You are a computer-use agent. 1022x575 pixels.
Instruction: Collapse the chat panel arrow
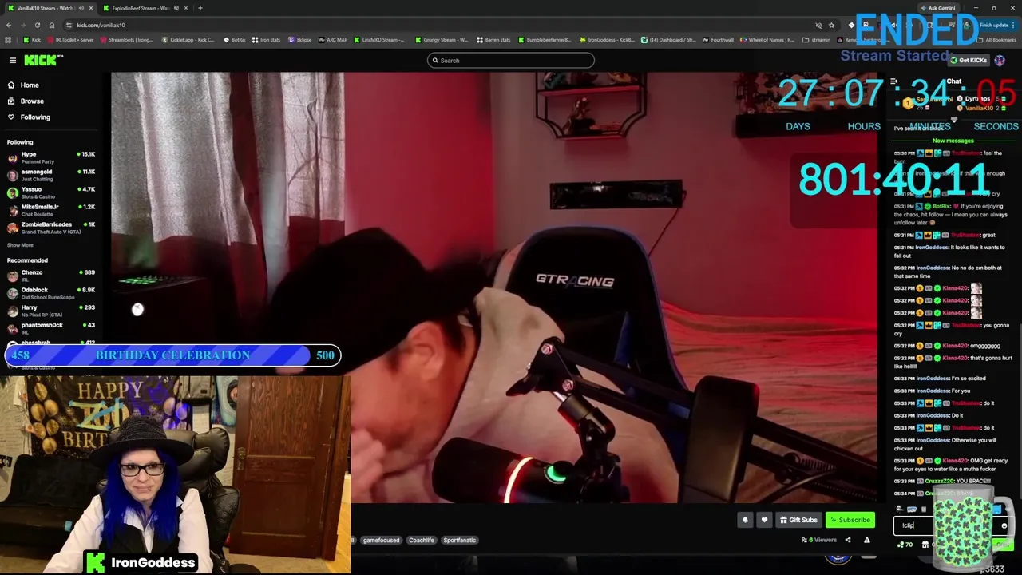tap(894, 81)
